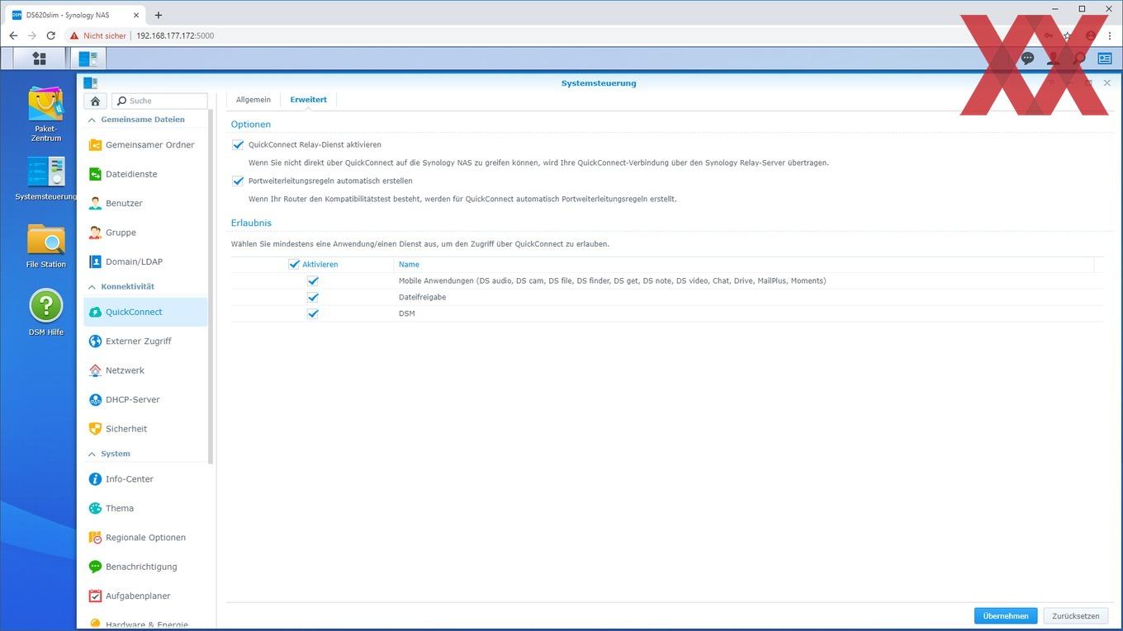Open Paket-Zentrum desktop icon
This screenshot has width=1123, height=631.
pos(46,114)
